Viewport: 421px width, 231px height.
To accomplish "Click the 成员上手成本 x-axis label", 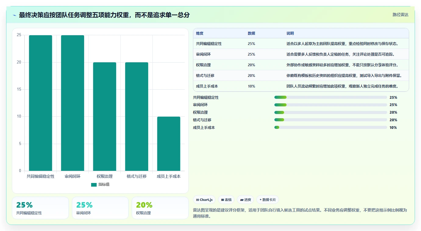I will [169, 176].
